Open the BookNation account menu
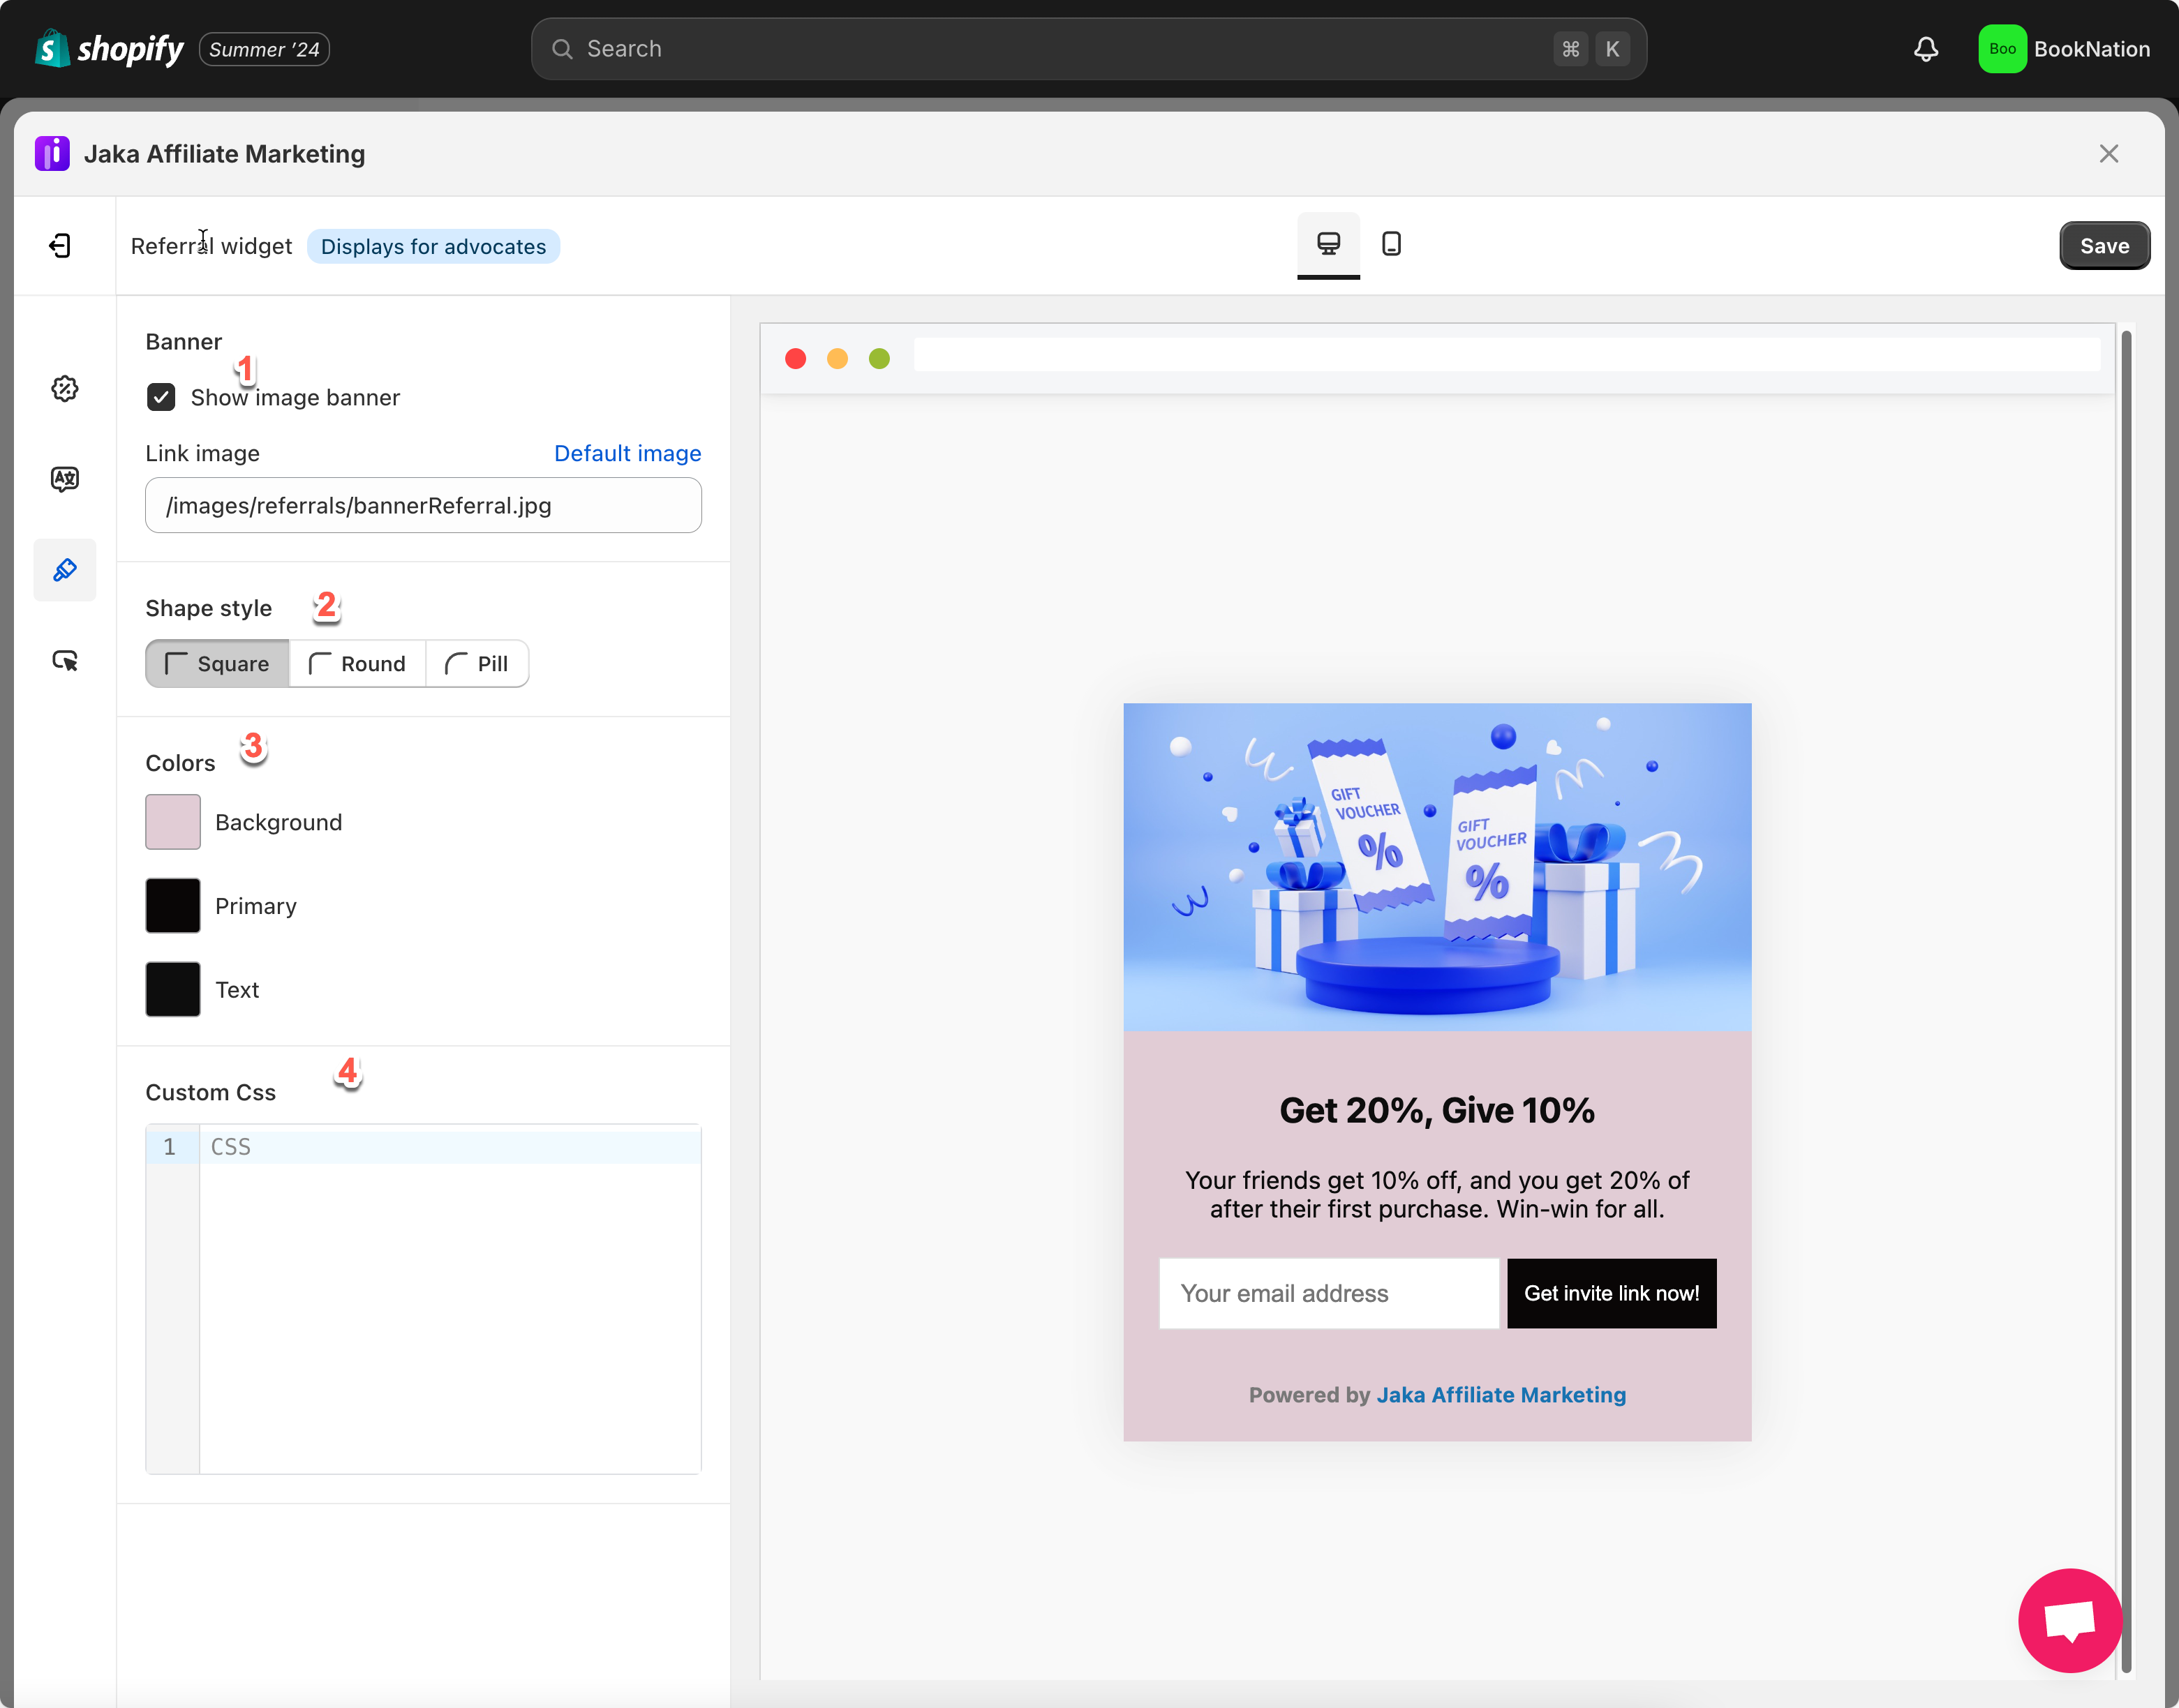The width and height of the screenshot is (2179, 1708). [x=2064, y=49]
